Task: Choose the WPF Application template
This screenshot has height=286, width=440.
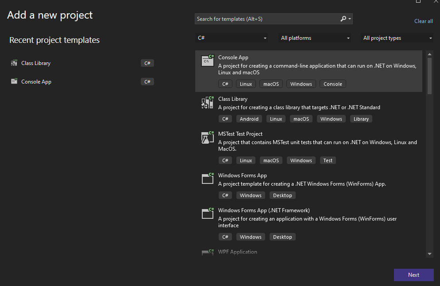Action: (x=238, y=252)
